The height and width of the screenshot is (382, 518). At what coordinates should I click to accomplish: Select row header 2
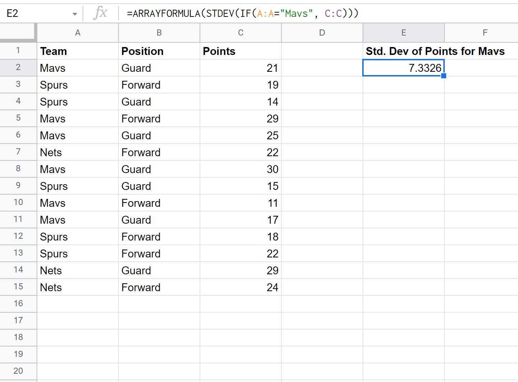click(x=18, y=67)
